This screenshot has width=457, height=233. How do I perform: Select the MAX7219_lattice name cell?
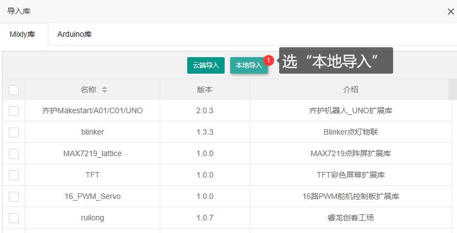point(93,153)
